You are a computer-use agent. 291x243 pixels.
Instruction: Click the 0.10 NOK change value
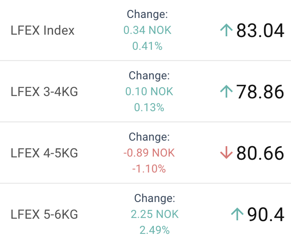click(x=149, y=91)
